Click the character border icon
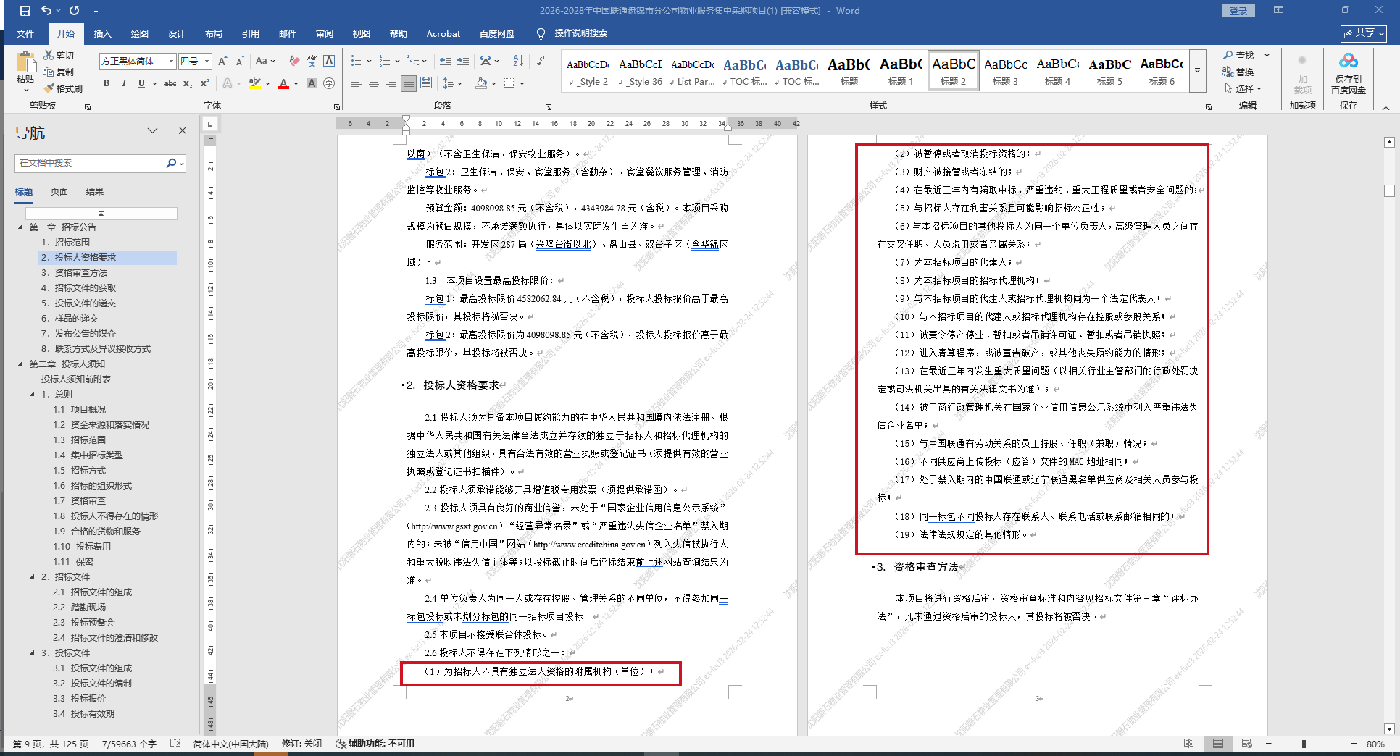The image size is (1400, 756). point(329,61)
